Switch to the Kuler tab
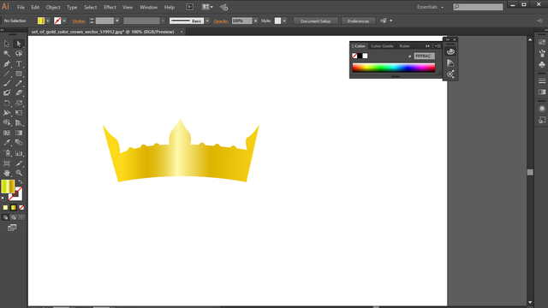 coord(404,46)
